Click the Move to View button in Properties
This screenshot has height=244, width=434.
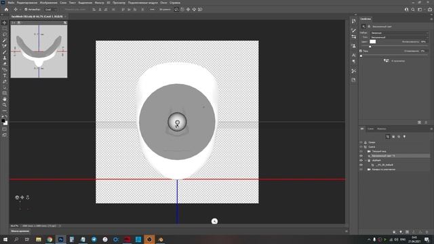(395, 61)
